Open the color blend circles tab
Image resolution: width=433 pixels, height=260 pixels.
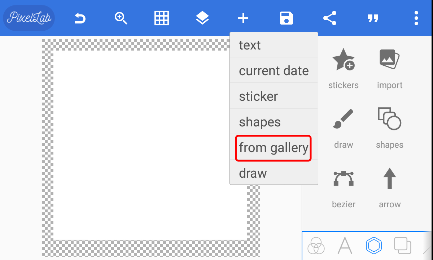coord(316,246)
